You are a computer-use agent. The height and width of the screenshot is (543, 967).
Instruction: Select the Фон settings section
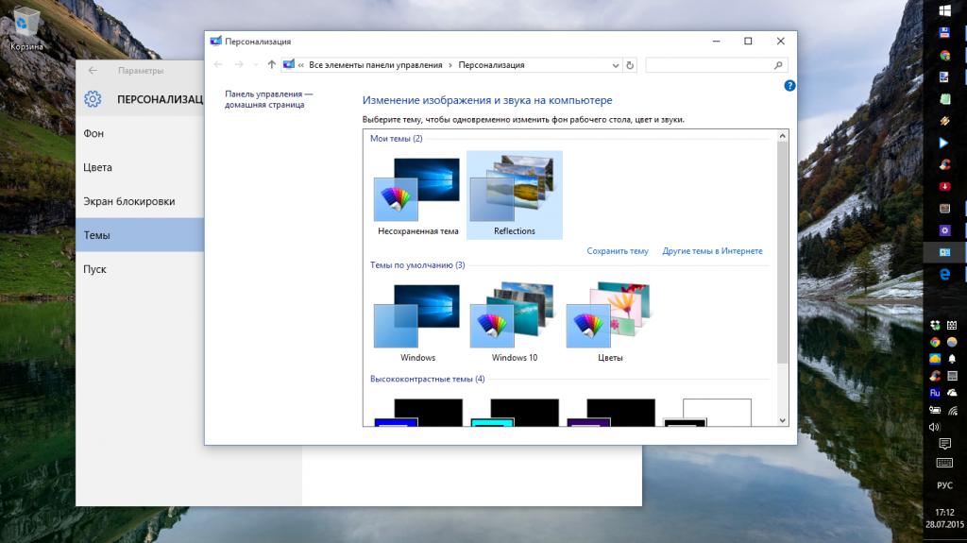tap(93, 134)
